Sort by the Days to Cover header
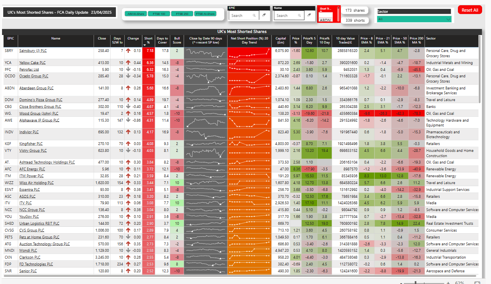The image size is (491, 284). tap(163, 41)
